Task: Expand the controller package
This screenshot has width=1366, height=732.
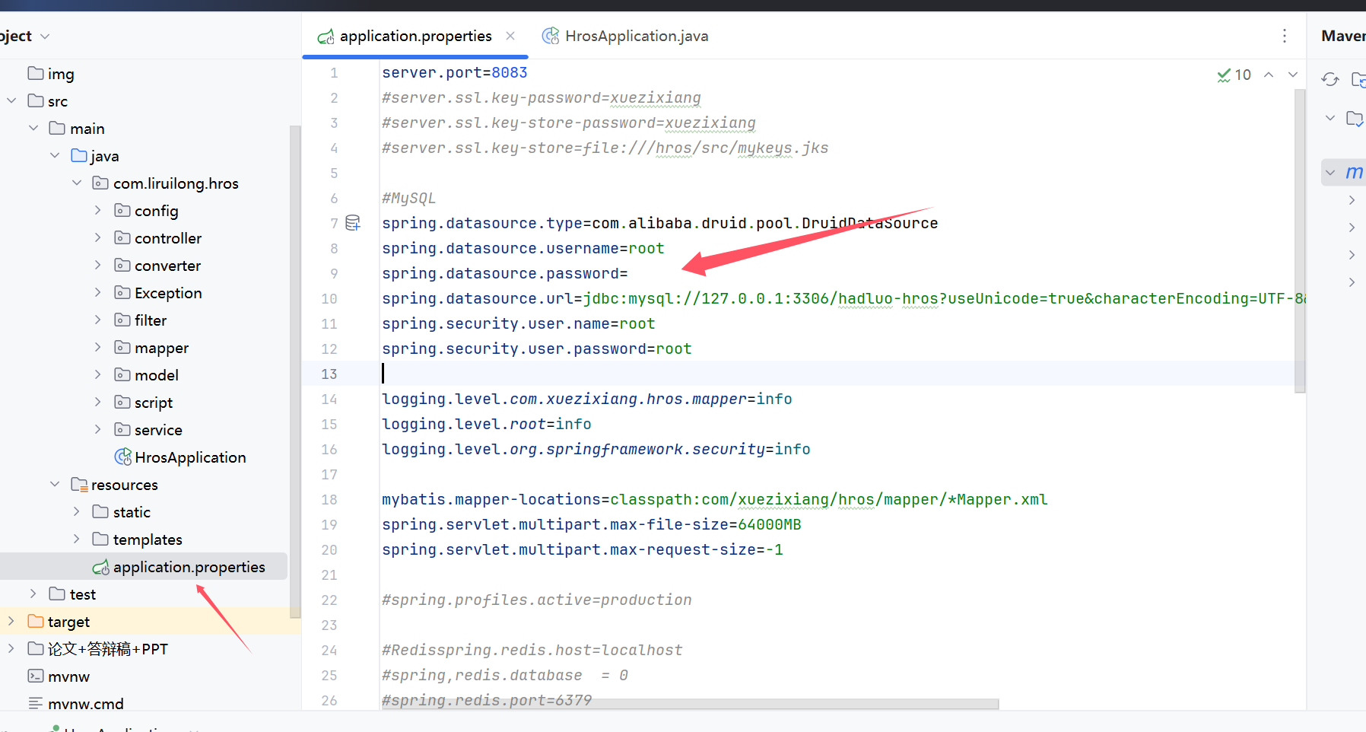Action: coord(97,237)
